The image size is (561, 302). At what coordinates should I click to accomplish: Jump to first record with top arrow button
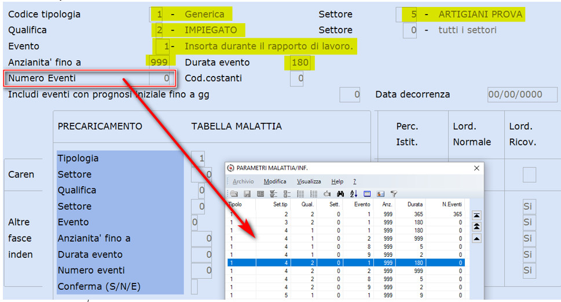point(476,215)
